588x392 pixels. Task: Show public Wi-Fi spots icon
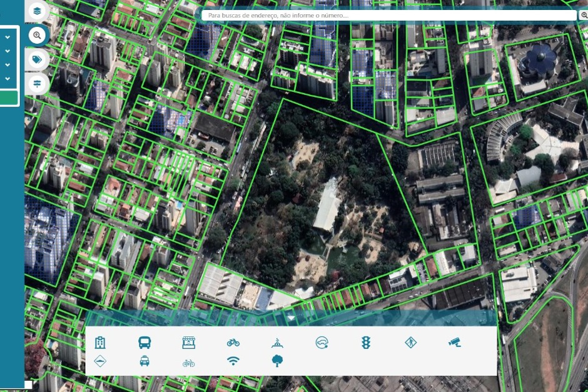[233, 361]
